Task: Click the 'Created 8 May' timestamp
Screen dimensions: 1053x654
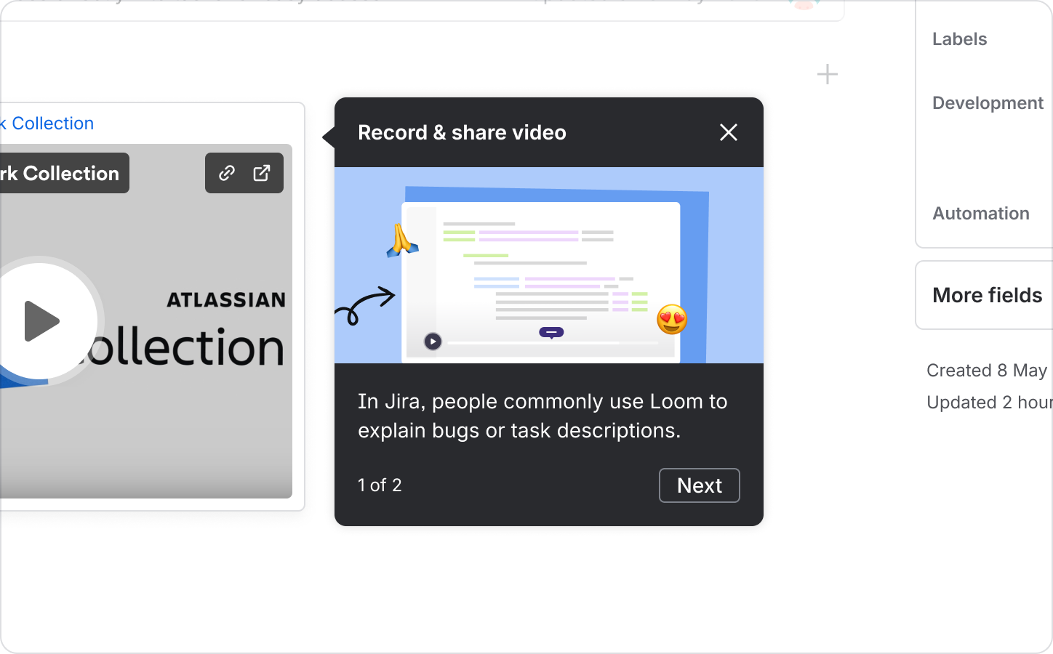Action: coord(987,371)
